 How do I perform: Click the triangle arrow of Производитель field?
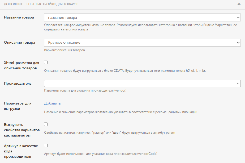(x=238, y=83)
